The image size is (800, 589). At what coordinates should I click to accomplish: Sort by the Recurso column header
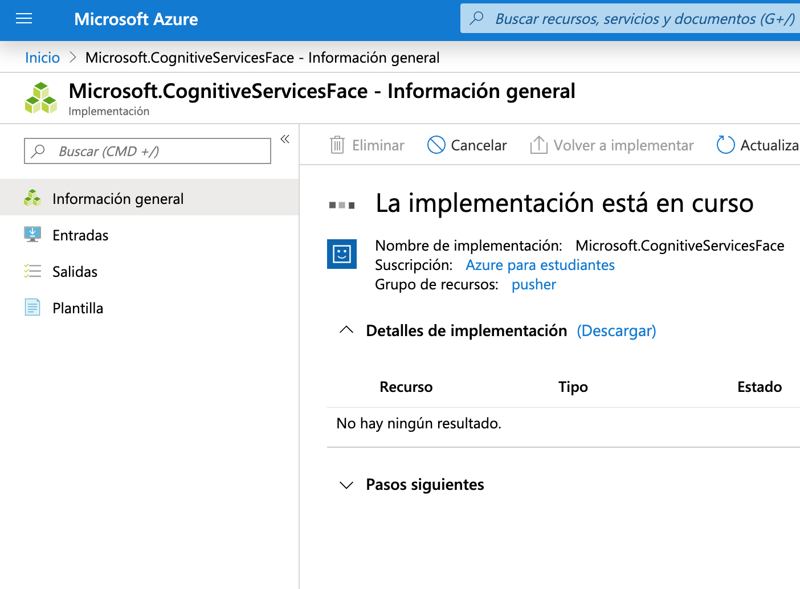[x=406, y=387]
